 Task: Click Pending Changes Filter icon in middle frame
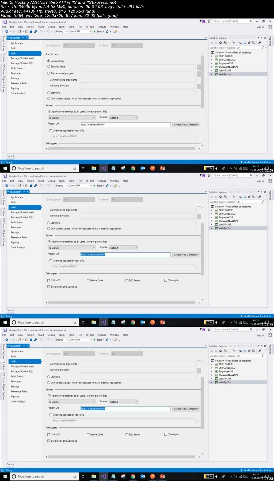pyautogui.click(x=234, y=197)
